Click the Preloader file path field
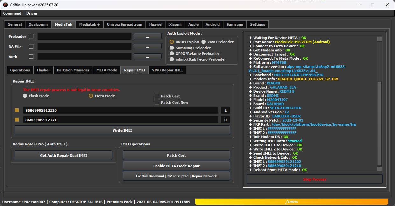Screen dimensions: 395x206 (84, 36)
